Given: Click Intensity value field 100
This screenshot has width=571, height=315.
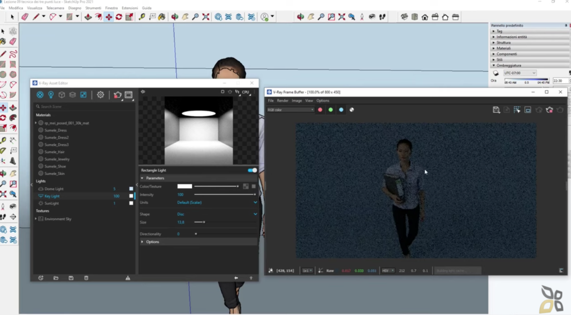Looking at the screenshot, I should point(181,195).
